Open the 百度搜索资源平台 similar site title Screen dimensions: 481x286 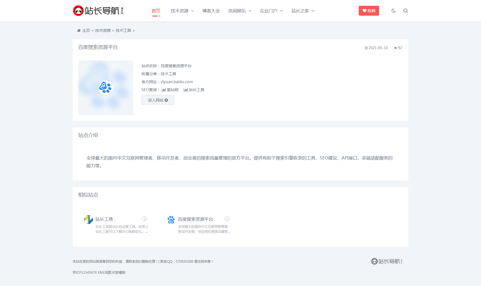(x=196, y=219)
